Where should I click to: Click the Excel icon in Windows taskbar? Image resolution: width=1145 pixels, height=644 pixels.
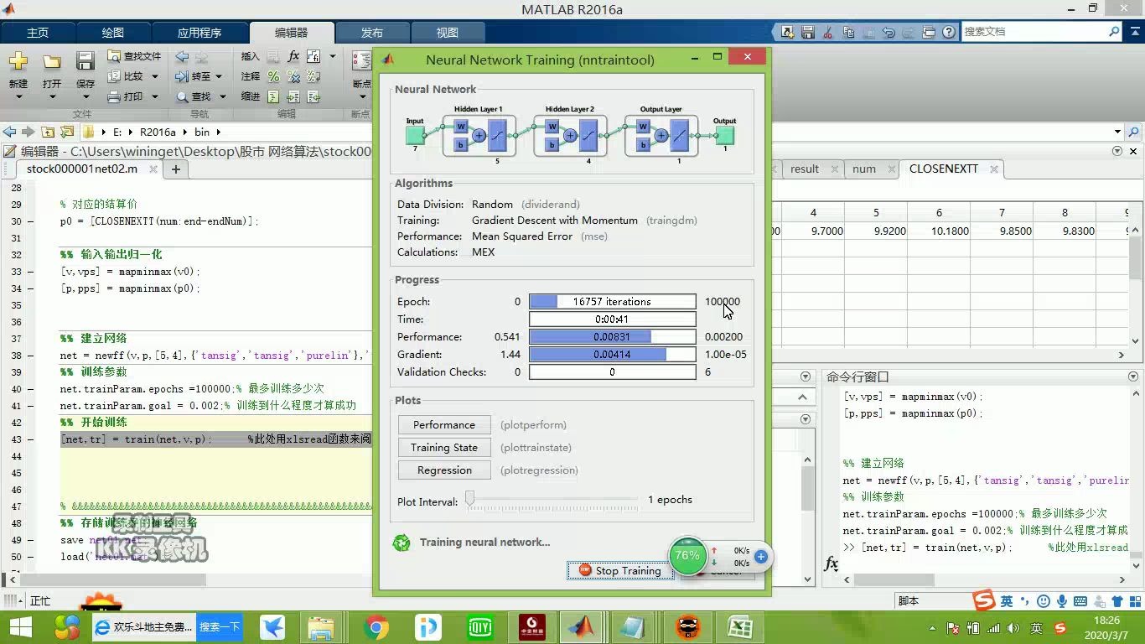click(740, 627)
